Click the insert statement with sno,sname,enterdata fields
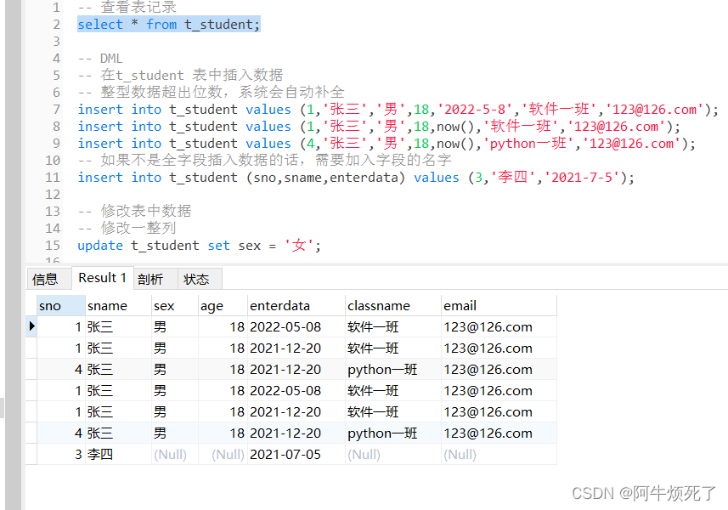Screen dimensions: 728x510 356,177
